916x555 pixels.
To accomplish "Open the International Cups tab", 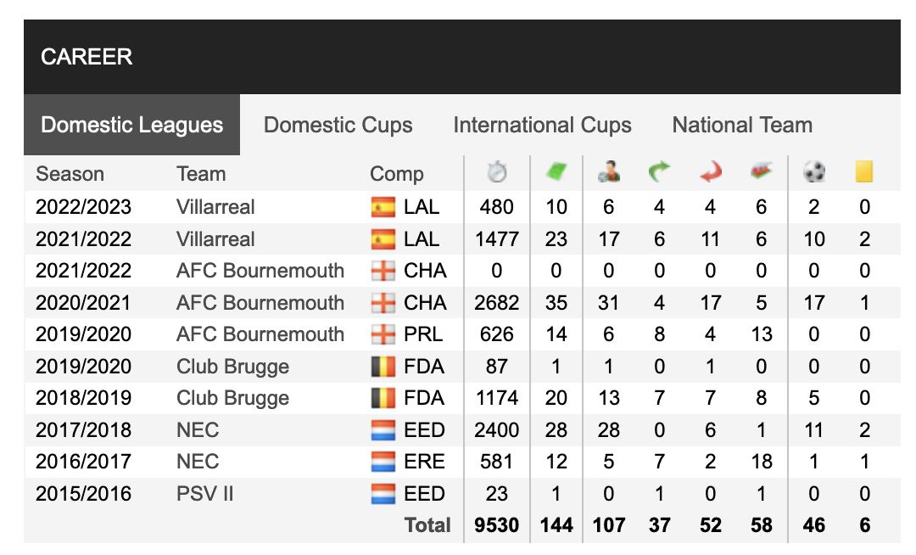I will point(542,125).
